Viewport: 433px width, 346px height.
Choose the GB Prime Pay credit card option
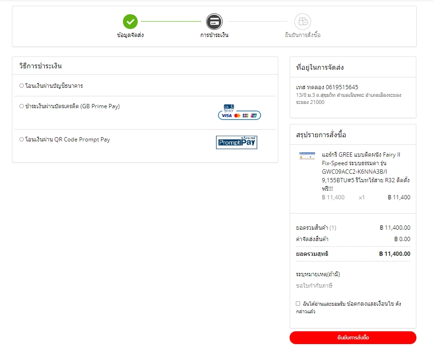coord(21,106)
